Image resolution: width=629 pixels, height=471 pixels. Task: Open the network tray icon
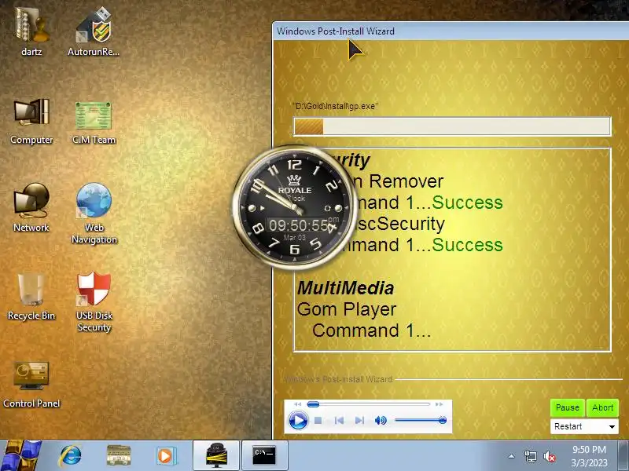click(x=530, y=456)
